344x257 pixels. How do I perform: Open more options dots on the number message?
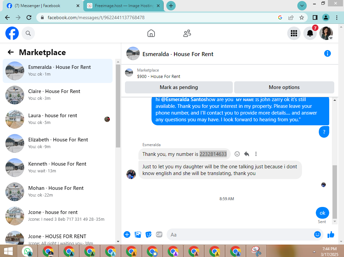256,154
